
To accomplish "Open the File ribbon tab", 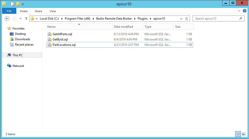I will click(x=9, y=11).
